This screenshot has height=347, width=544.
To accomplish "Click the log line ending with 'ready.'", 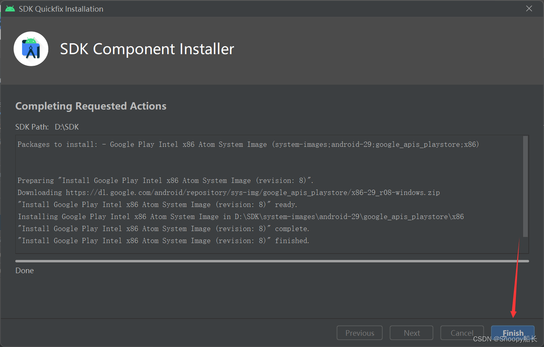I will pos(158,205).
